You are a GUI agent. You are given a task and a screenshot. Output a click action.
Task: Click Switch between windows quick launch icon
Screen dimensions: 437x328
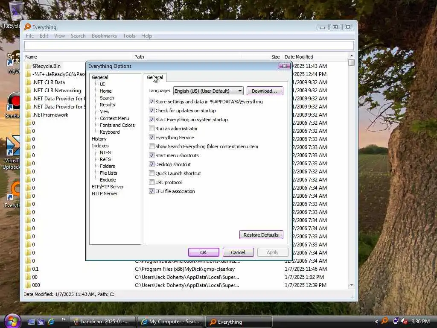click(41, 322)
